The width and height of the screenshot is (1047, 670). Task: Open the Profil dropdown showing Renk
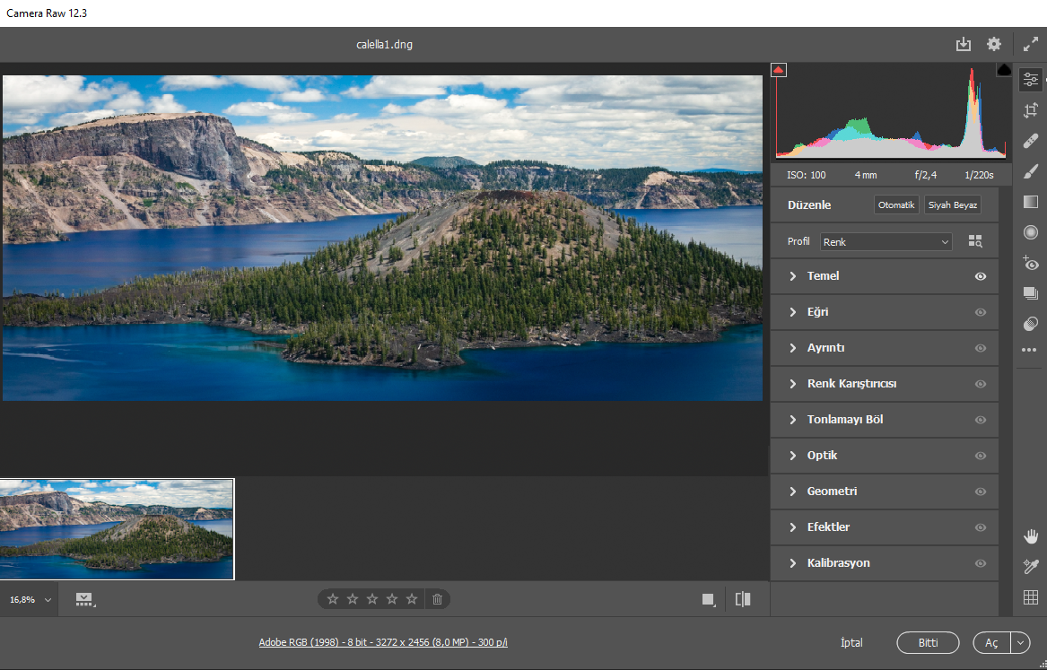[x=886, y=242]
